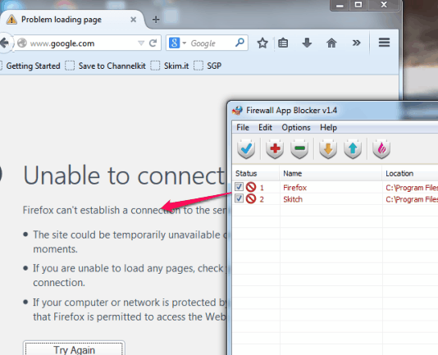The height and width of the screenshot is (355, 438).
Task: Click the Skitch row location path
Action: pos(412,199)
